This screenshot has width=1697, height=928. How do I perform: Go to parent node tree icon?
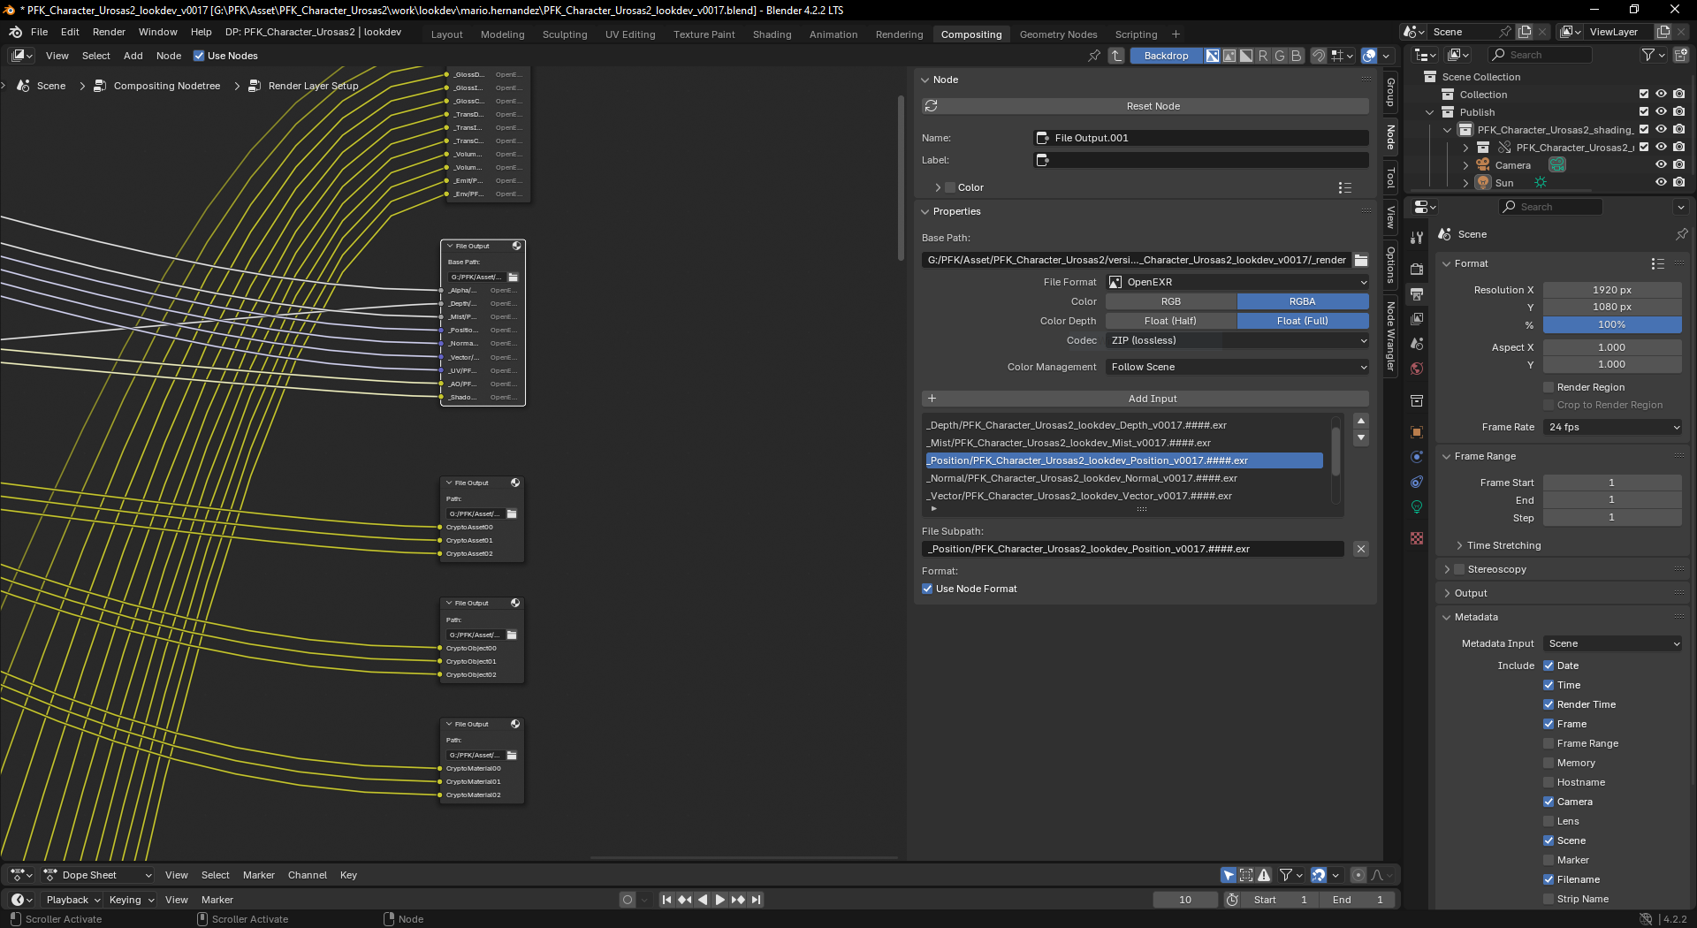[x=1116, y=56]
